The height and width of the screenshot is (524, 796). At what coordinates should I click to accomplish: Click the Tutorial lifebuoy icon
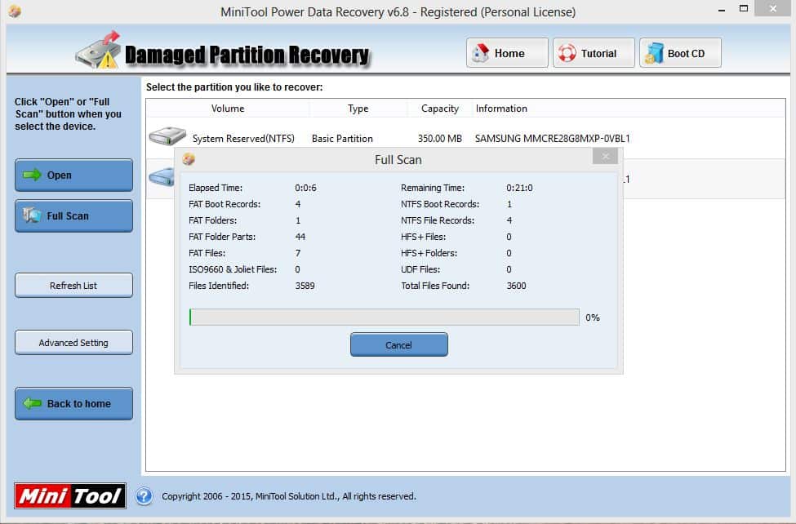567,53
